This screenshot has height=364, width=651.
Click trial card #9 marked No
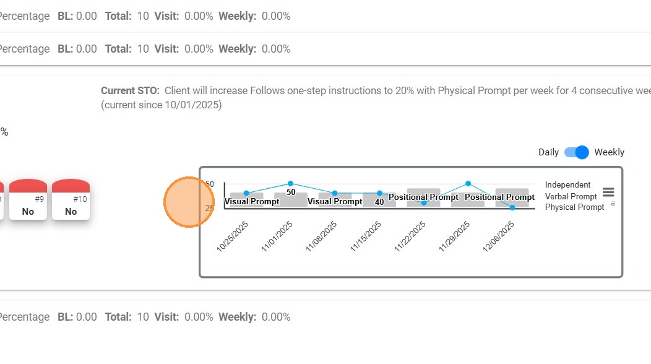click(28, 200)
